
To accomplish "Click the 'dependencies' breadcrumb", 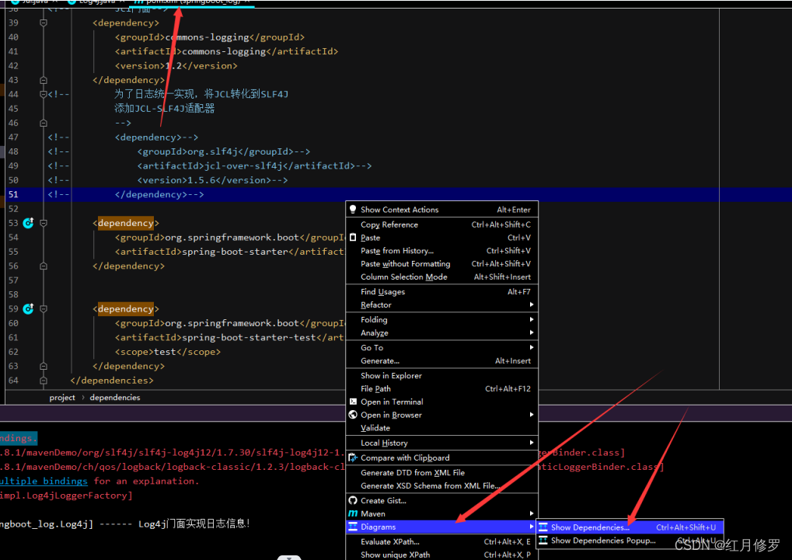I will coord(115,398).
